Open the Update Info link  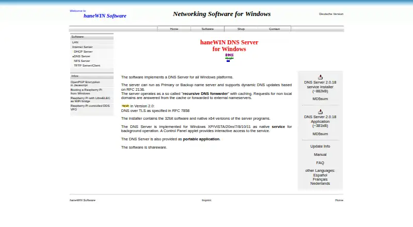(x=320, y=146)
